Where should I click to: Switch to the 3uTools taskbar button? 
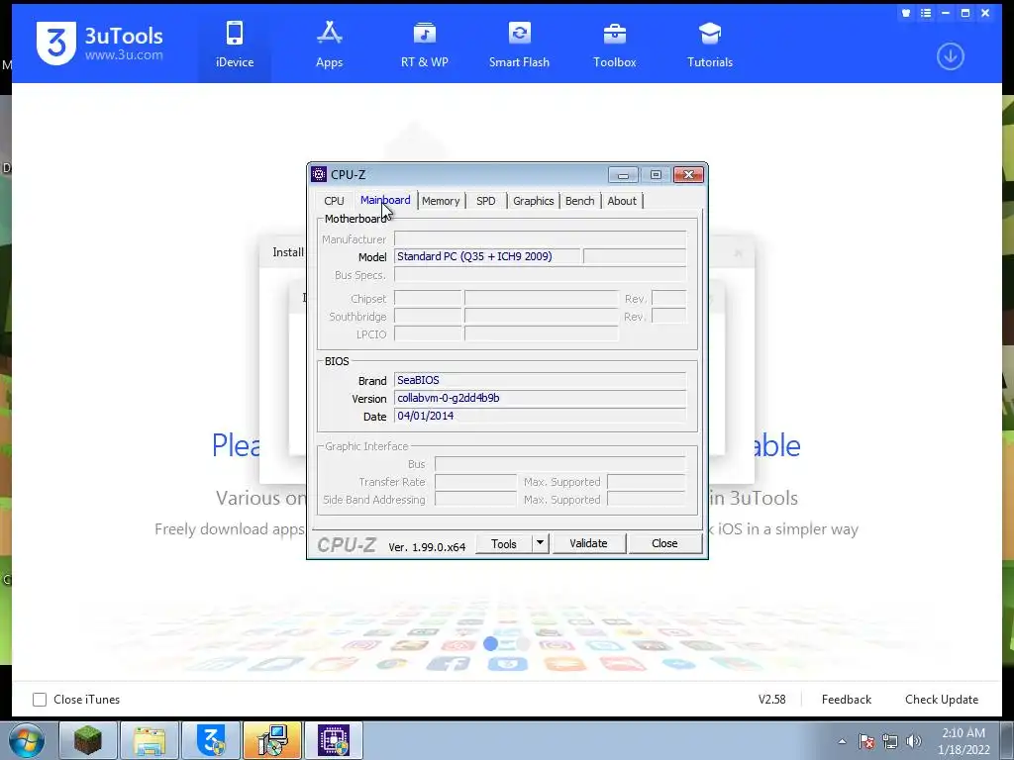[211, 740]
